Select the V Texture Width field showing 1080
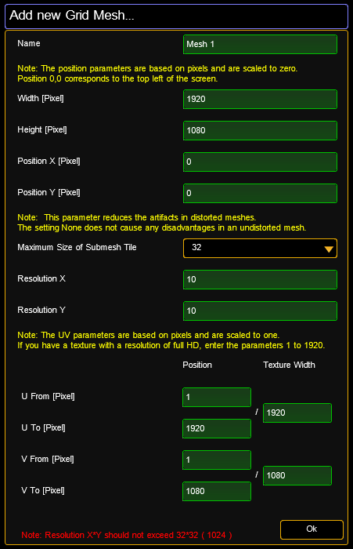353x549 pixels. (297, 475)
